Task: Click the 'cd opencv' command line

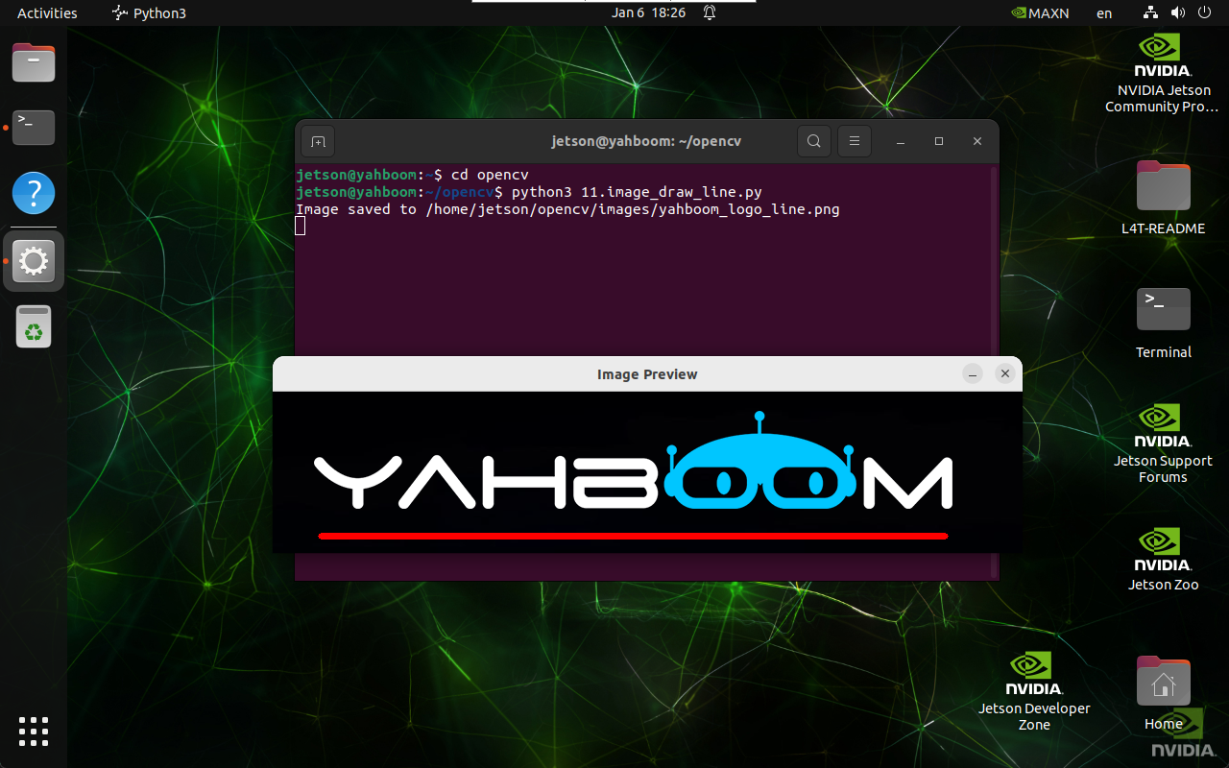Action: tap(490, 175)
